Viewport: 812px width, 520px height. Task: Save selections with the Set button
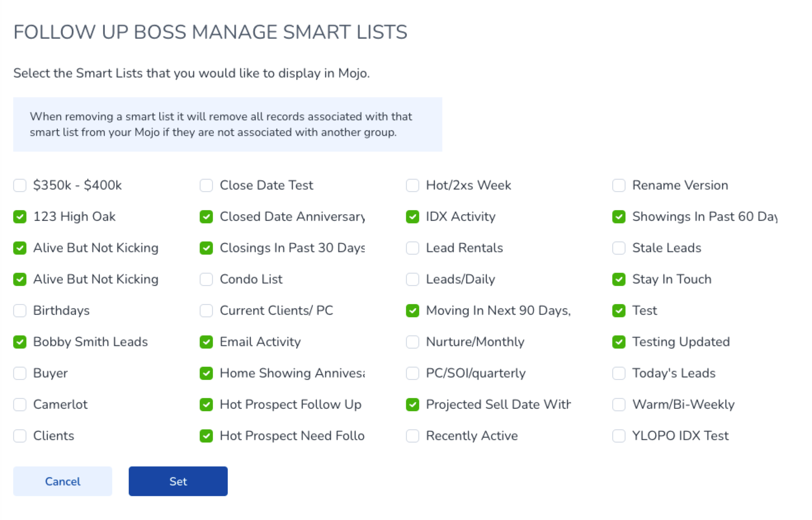pos(178,481)
